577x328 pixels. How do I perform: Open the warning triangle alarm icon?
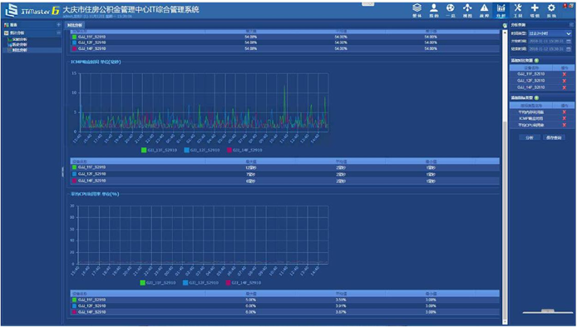point(484,10)
